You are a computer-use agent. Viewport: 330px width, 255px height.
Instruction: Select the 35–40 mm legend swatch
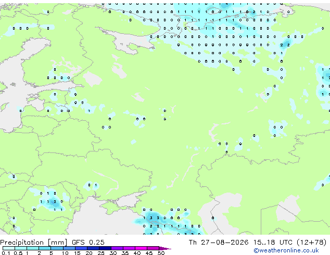(x=129, y=248)
